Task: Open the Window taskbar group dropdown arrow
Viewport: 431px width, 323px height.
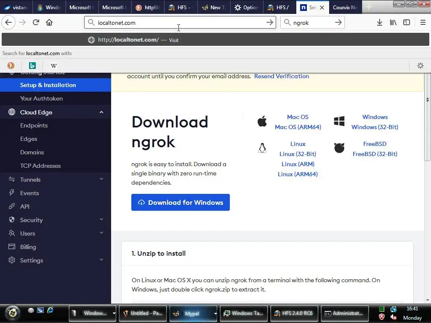Action: (114, 313)
